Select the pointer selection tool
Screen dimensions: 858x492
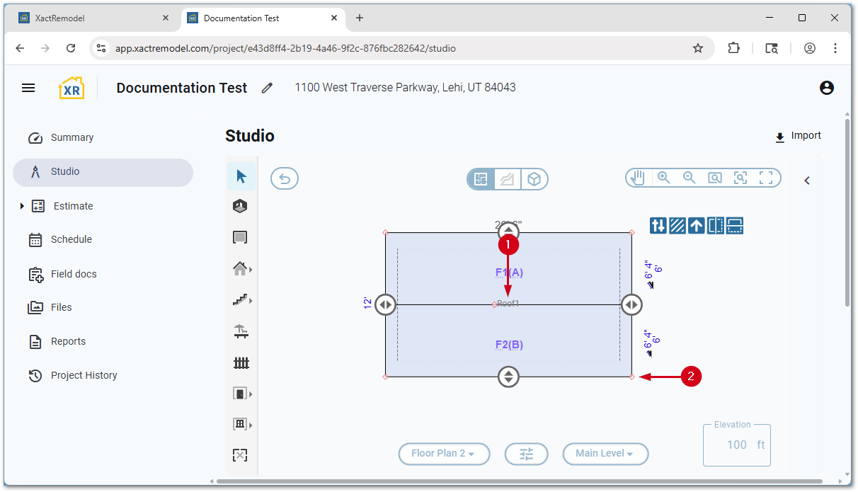pyautogui.click(x=241, y=176)
